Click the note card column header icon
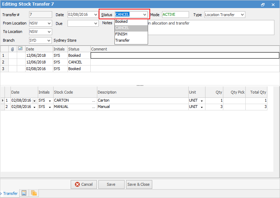 (x=21, y=49)
